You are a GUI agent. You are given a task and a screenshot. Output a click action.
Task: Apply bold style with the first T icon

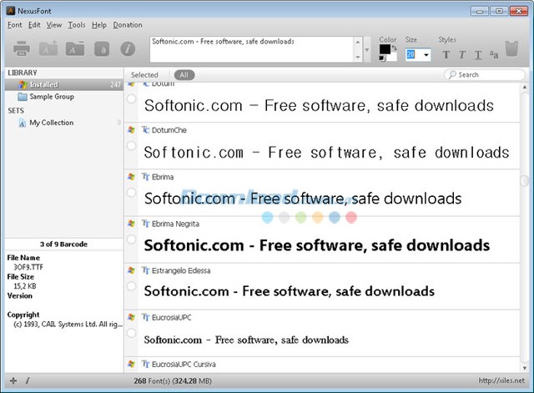point(446,55)
